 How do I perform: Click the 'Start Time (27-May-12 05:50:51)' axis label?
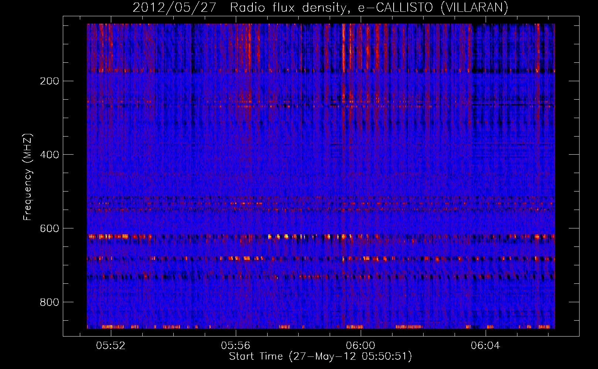point(320,356)
